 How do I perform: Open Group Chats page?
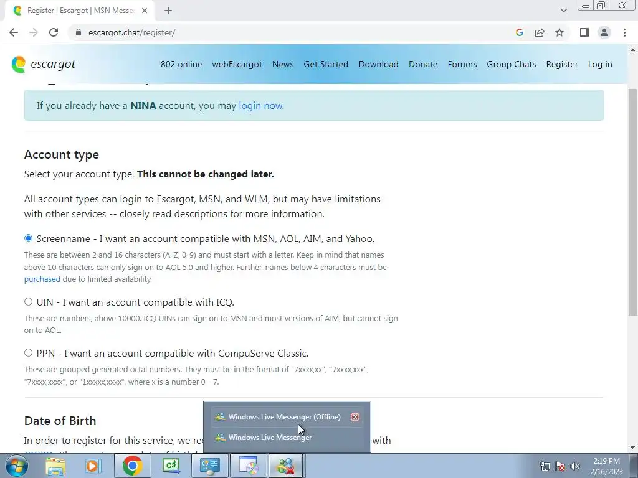[512, 64]
